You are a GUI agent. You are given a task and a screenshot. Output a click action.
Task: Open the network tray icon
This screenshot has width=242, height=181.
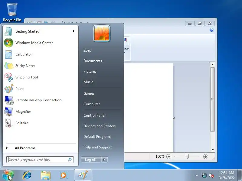[x=204, y=175]
